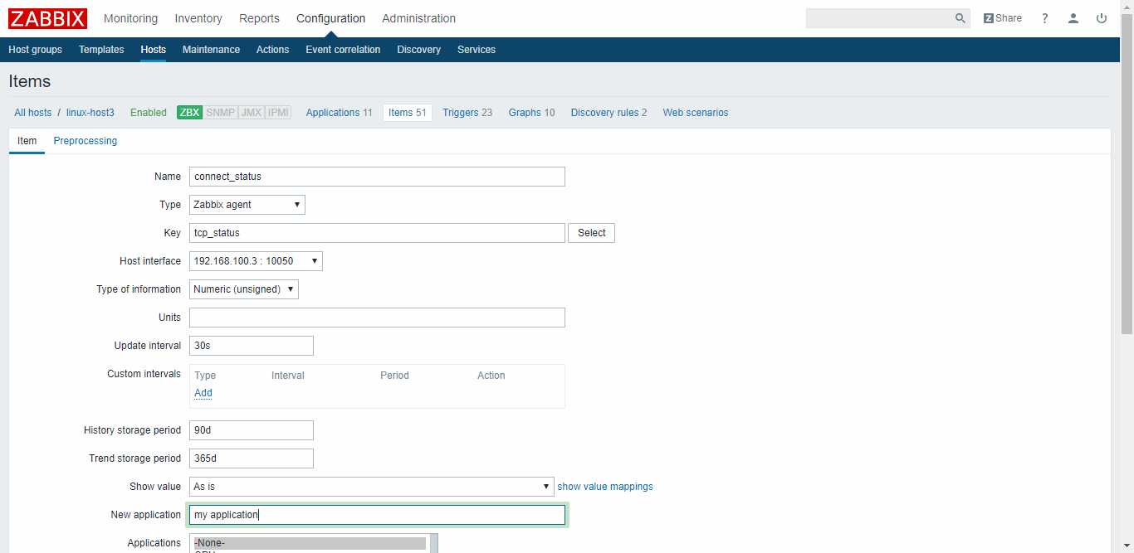This screenshot has width=1134, height=553.
Task: Go to Templates submenu
Action: [101, 50]
